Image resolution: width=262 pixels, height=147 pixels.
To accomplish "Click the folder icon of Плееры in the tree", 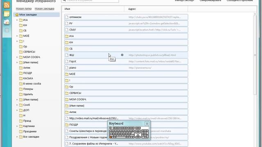I will (x=21, y=89).
